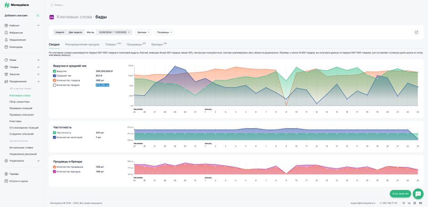Open Уведомления bell icon in sidebar
This screenshot has height=207, width=428.
[6, 40]
